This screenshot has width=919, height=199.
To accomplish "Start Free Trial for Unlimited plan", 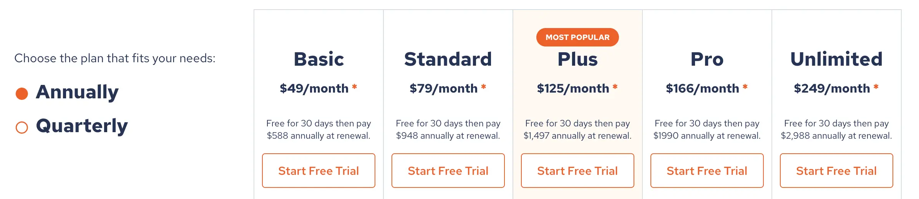I will pos(836,171).
